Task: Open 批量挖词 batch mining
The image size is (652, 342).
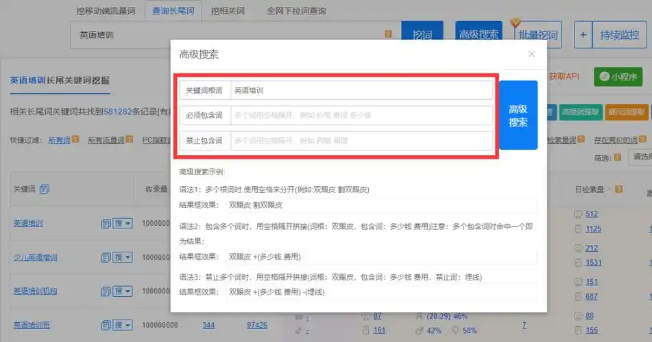Action: (538, 35)
